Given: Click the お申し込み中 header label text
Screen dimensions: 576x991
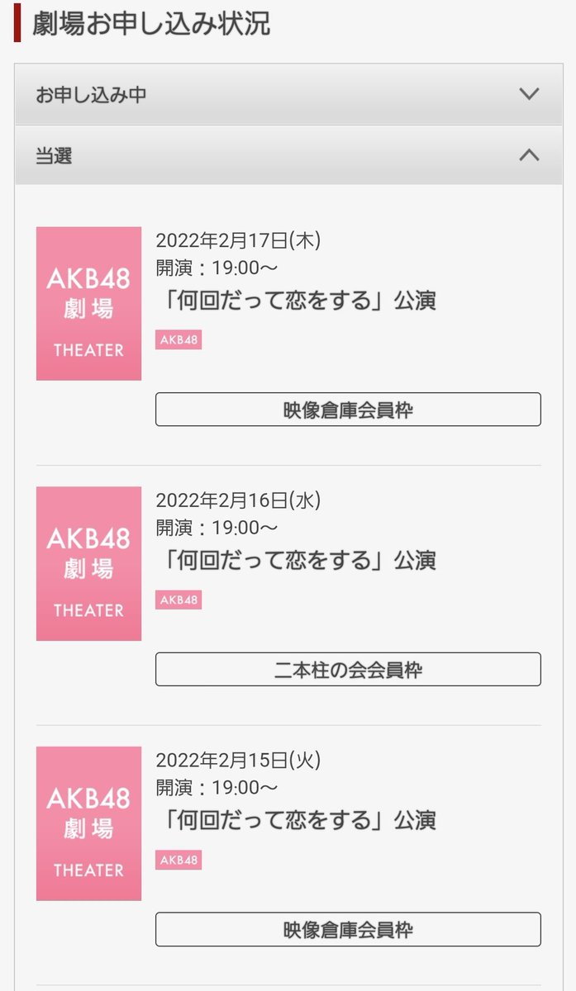Looking at the screenshot, I should pos(91,95).
